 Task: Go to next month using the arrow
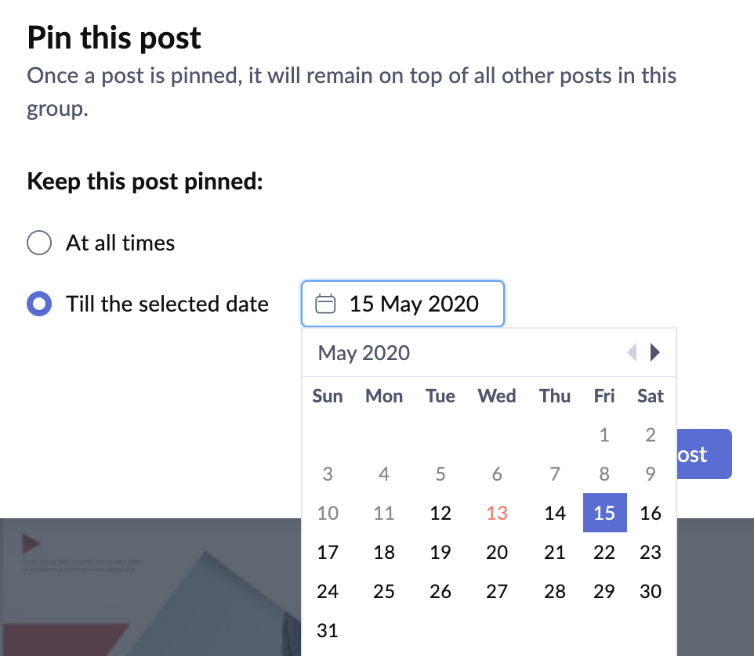point(655,352)
